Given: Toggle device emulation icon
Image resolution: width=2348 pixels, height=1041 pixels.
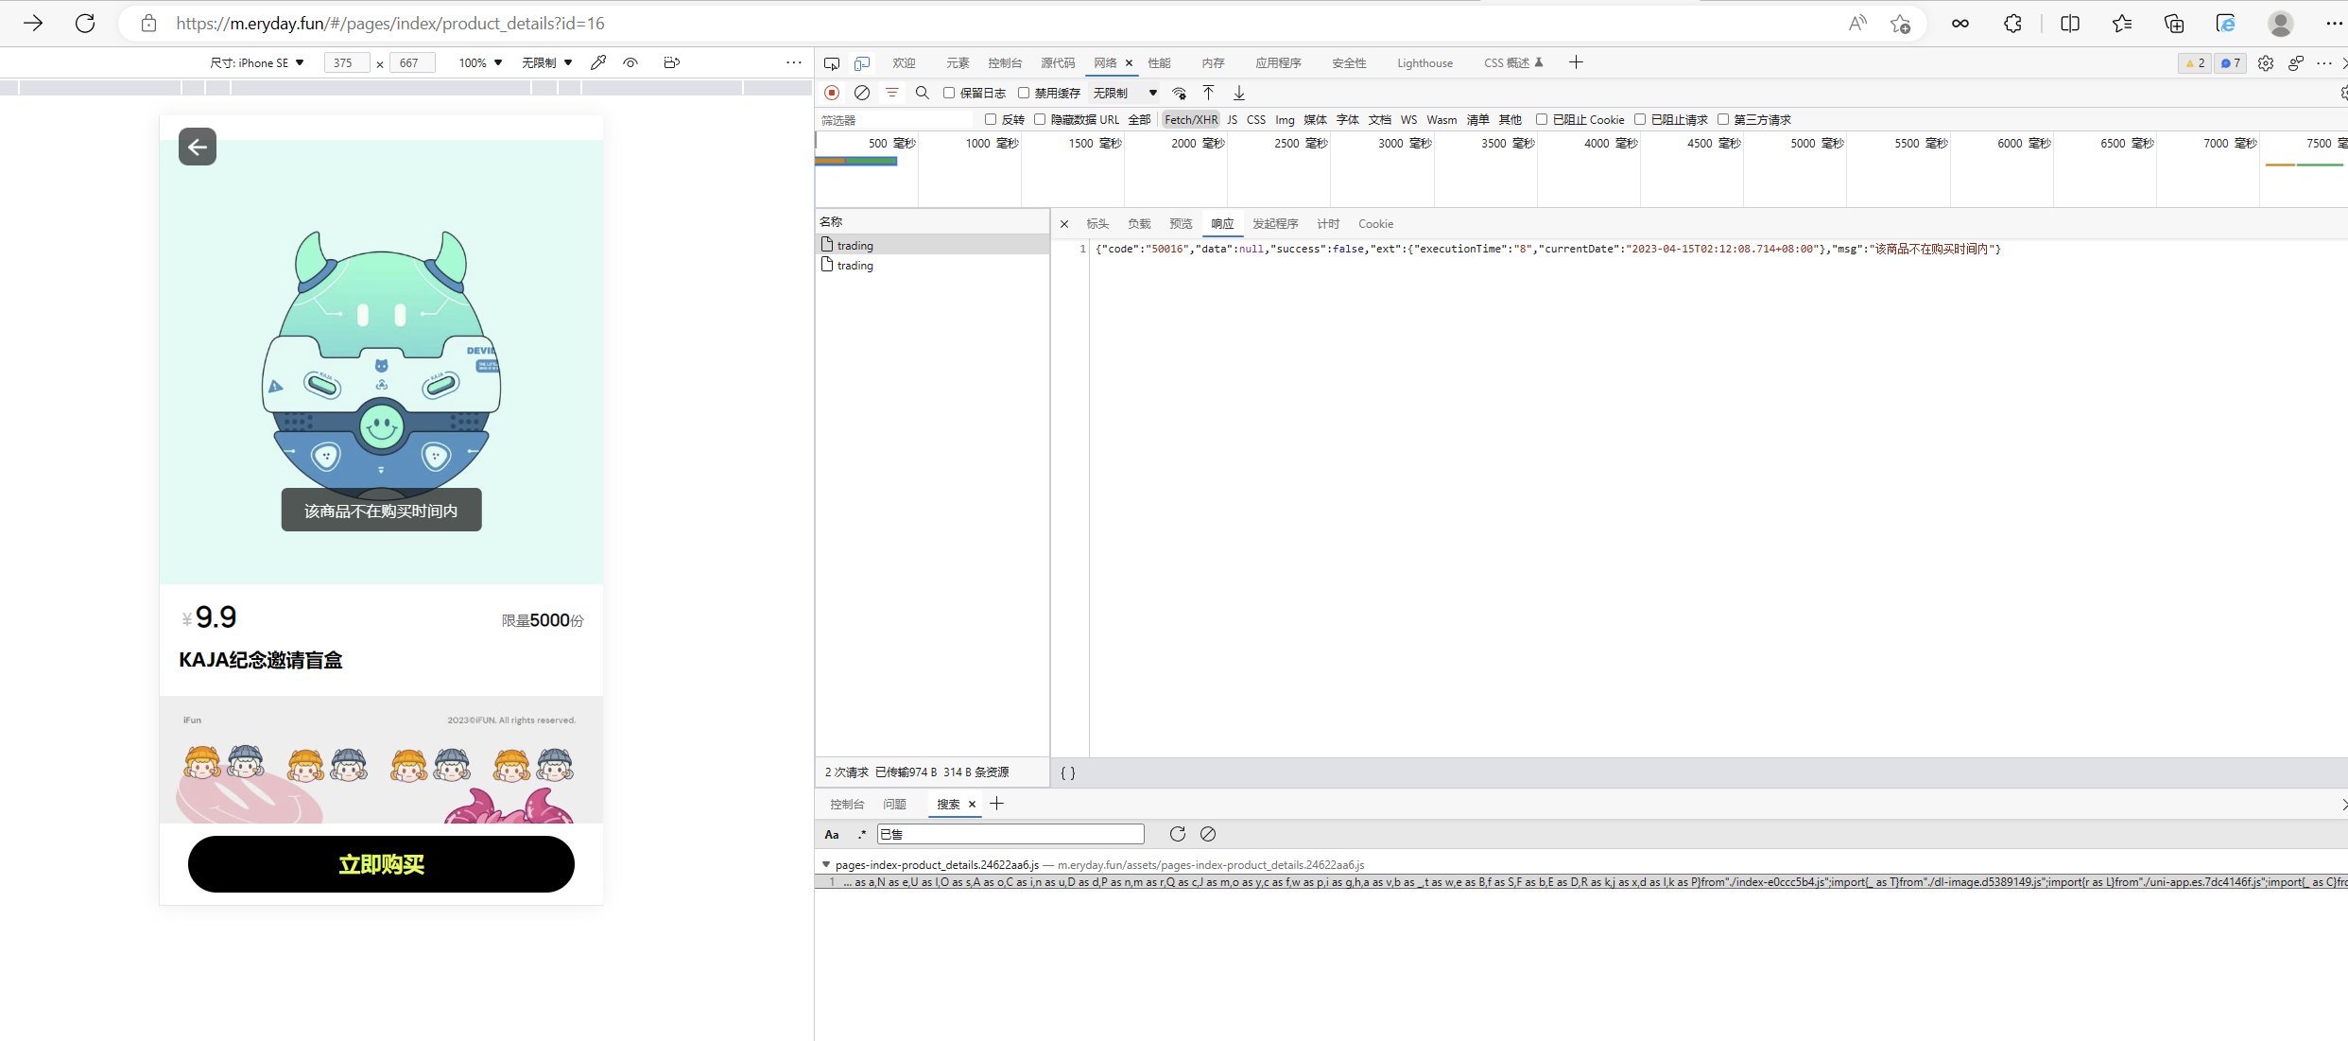Looking at the screenshot, I should [x=862, y=63].
